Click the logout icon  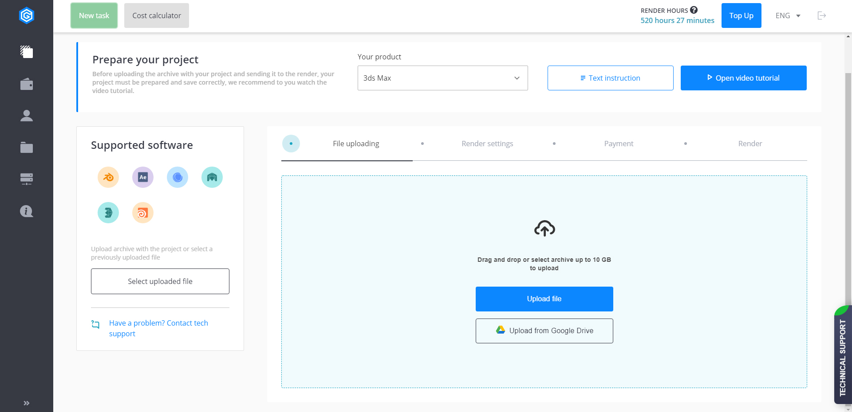822,16
